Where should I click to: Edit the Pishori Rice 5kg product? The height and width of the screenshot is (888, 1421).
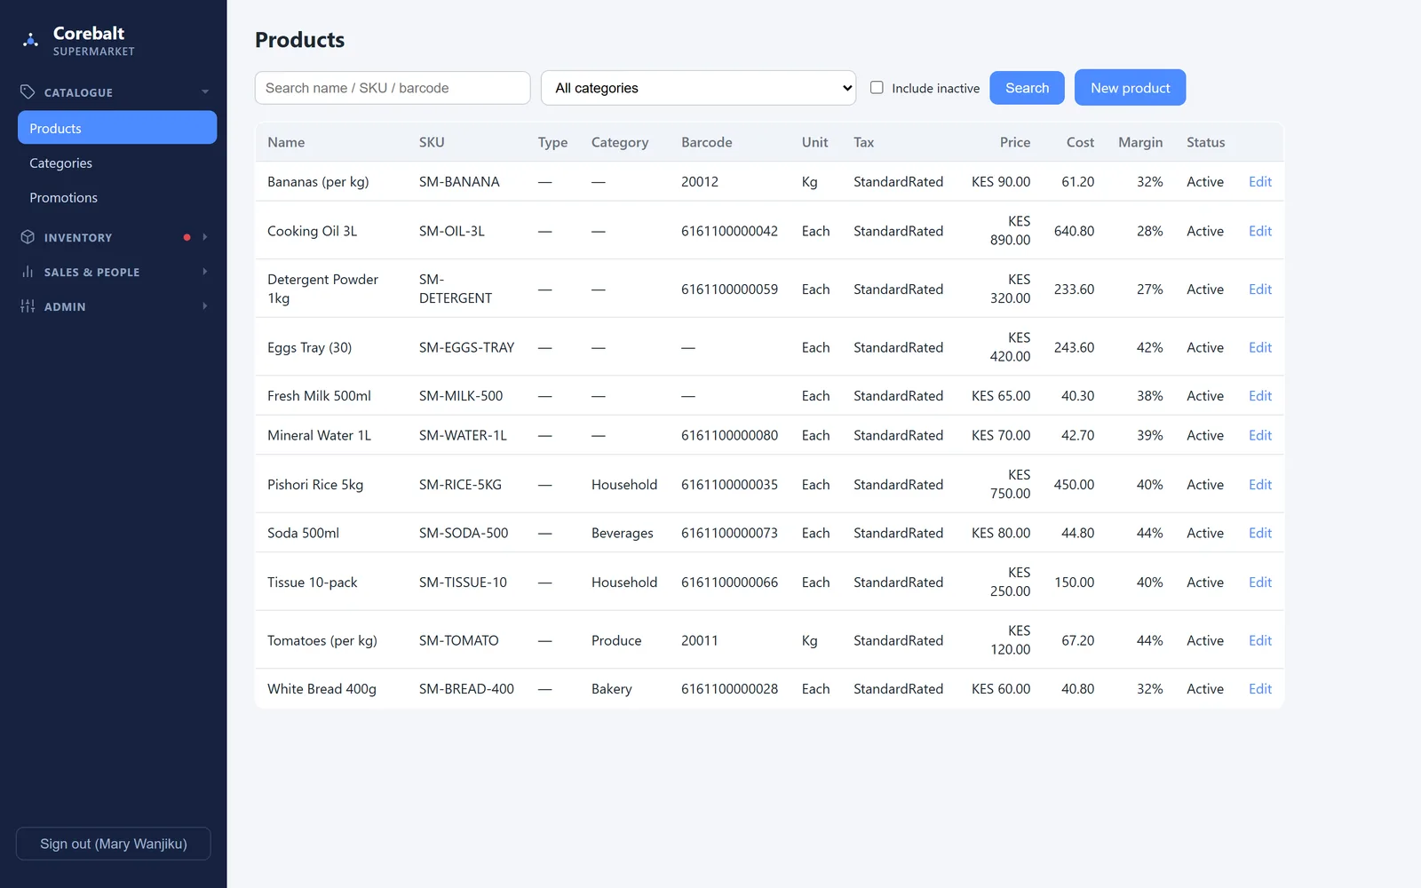click(1259, 485)
